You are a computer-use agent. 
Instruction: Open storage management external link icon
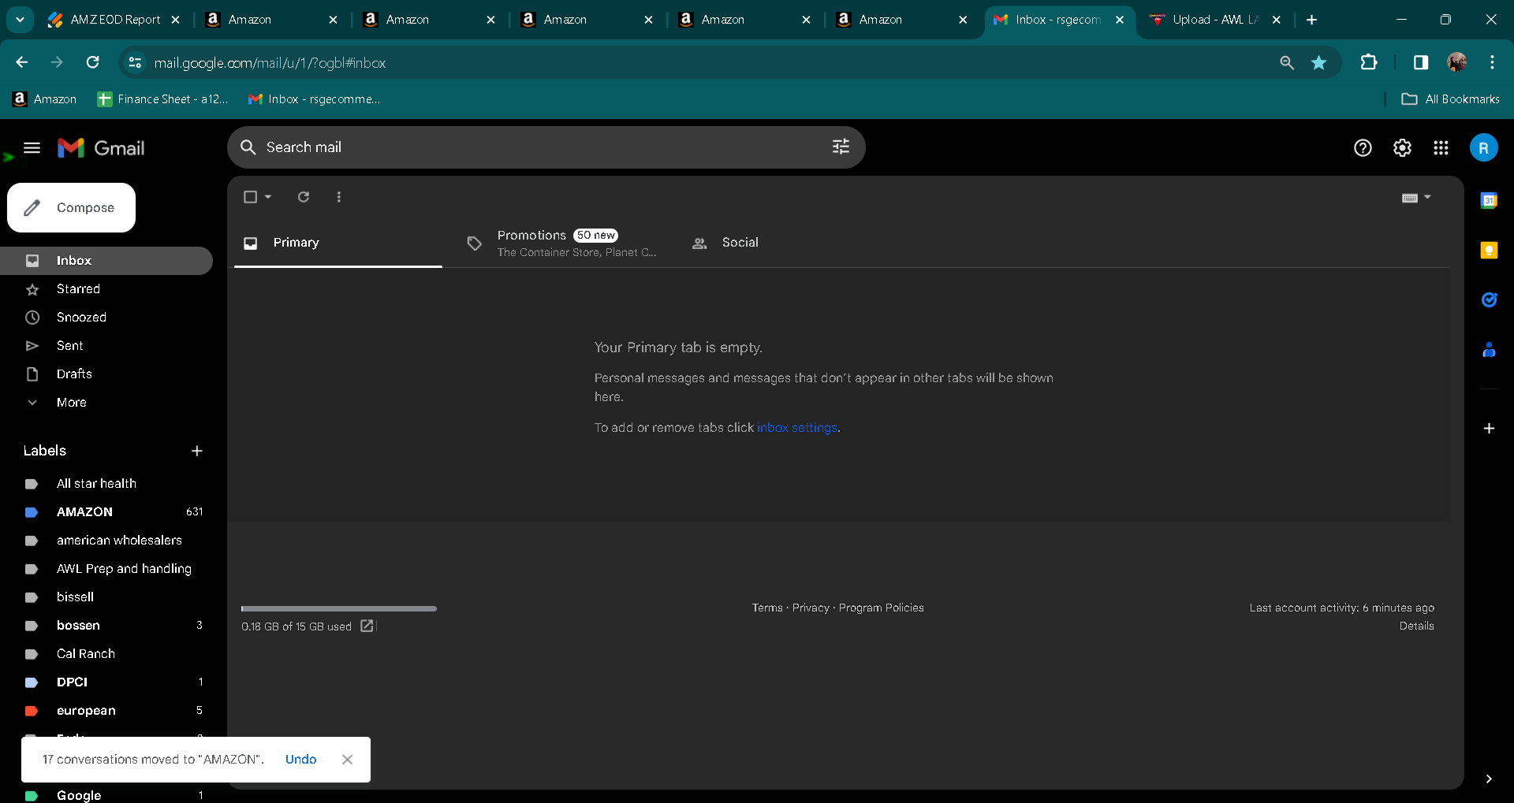[x=367, y=626]
